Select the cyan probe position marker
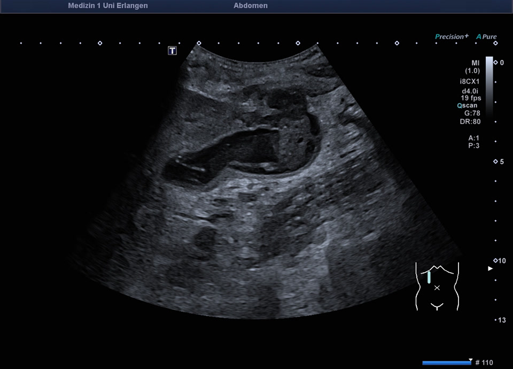The width and height of the screenshot is (513, 369). tap(429, 277)
